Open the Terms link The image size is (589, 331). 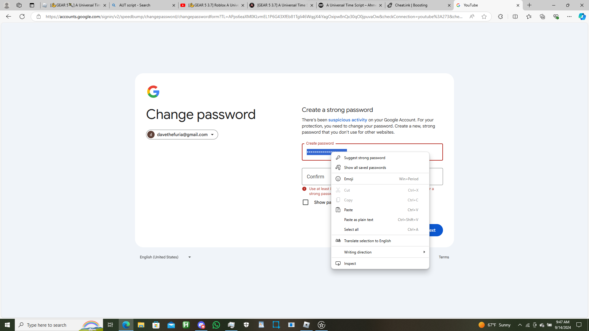(x=444, y=257)
